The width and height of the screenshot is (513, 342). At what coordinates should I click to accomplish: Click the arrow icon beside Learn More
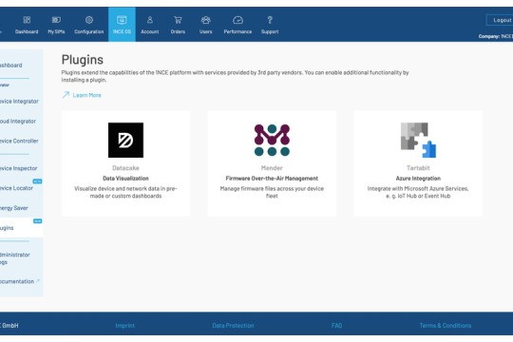coord(66,95)
